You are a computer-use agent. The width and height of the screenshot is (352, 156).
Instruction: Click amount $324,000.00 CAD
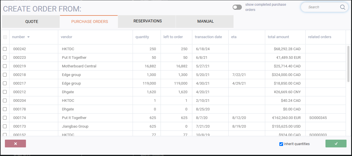[286, 75]
